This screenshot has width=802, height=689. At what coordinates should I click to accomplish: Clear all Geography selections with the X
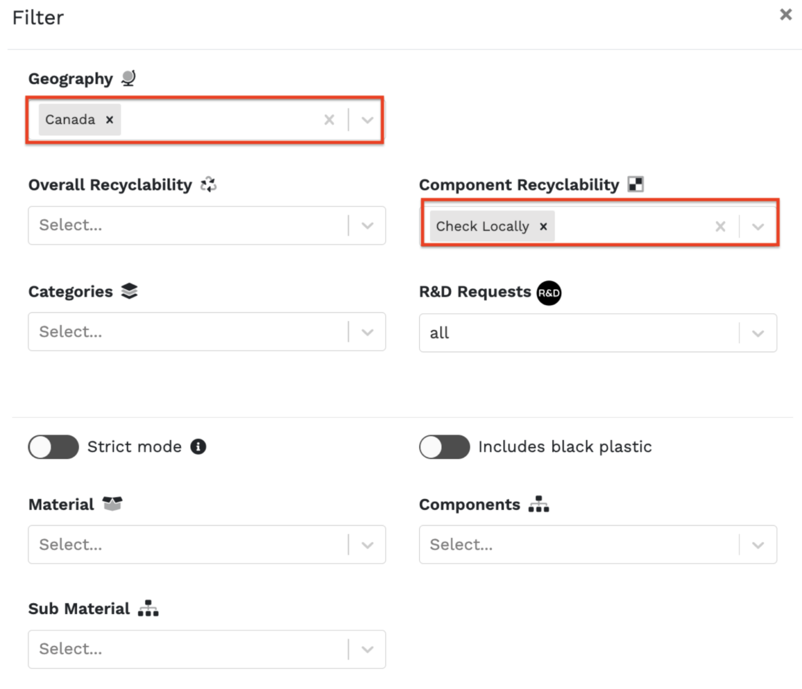(329, 119)
